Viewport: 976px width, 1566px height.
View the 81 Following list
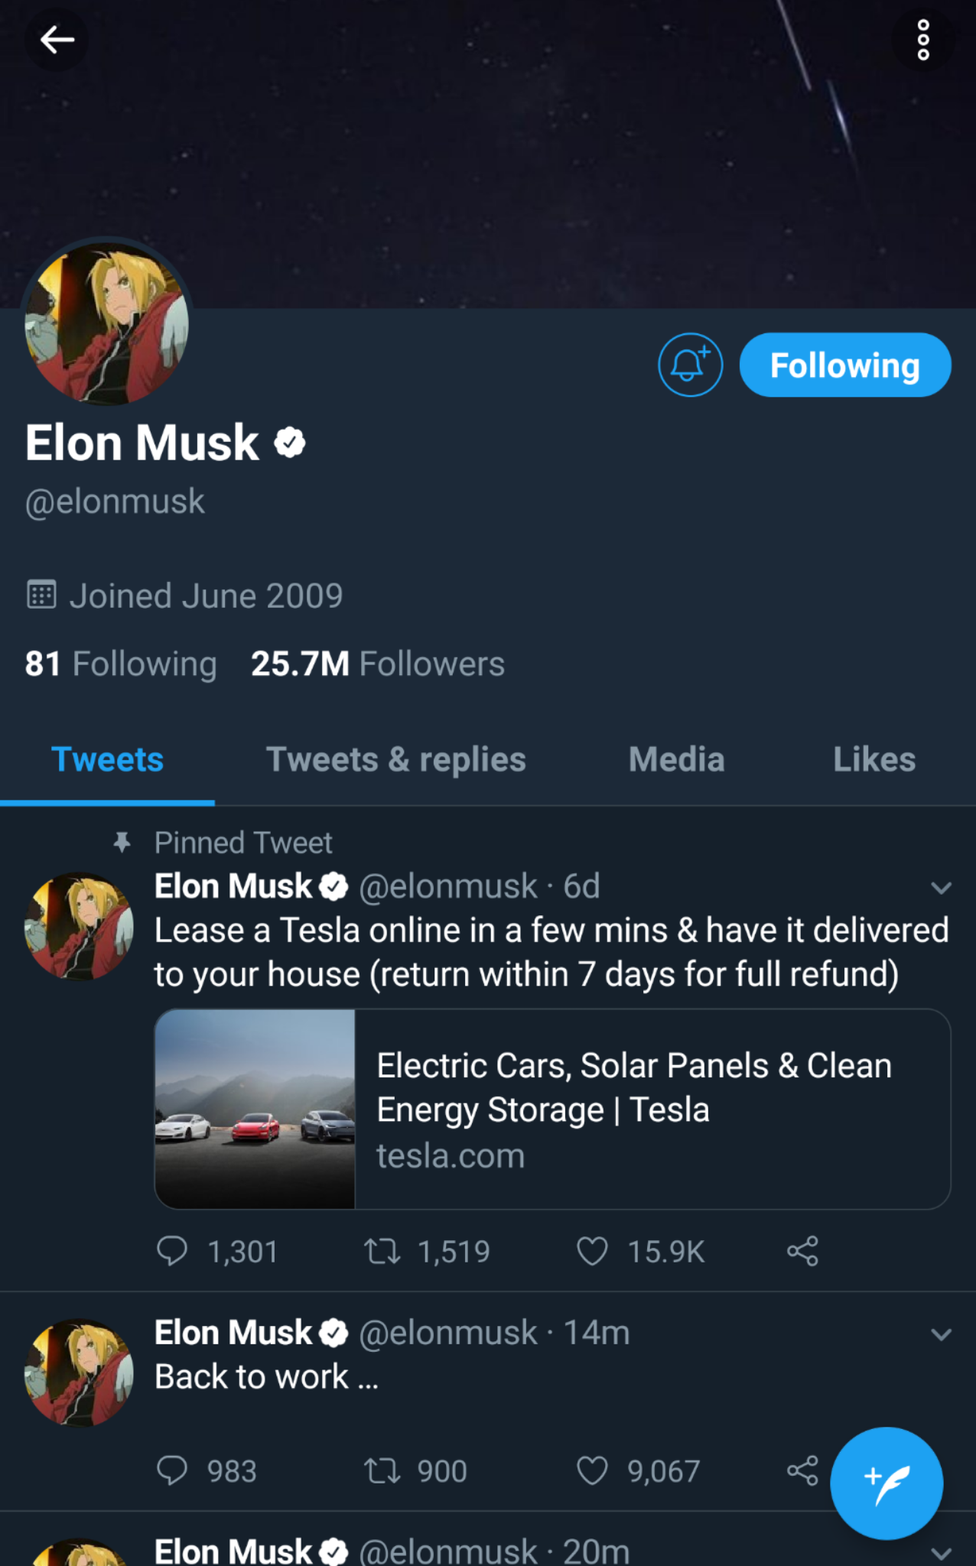click(x=121, y=664)
